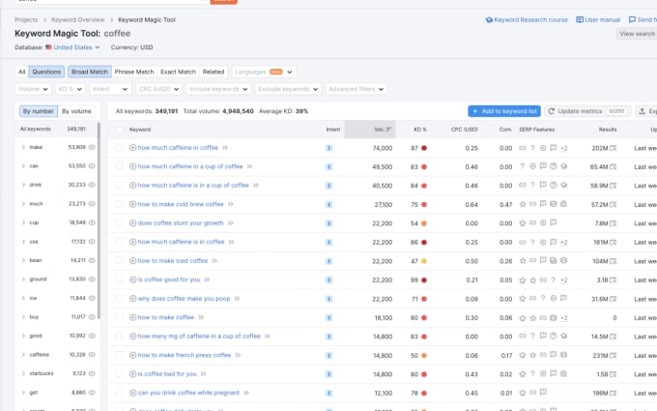Click Add to keyword list button

504,111
